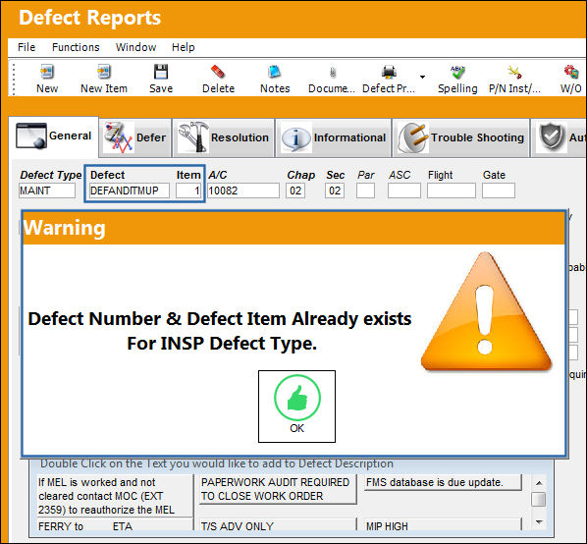Expand the Defect Print dropdown arrow
Image resolution: width=587 pixels, height=544 pixels.
(x=422, y=77)
